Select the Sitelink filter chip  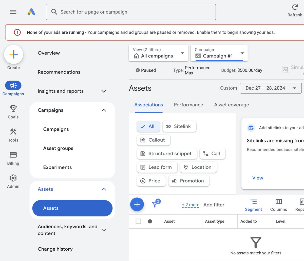pyautogui.click(x=179, y=126)
